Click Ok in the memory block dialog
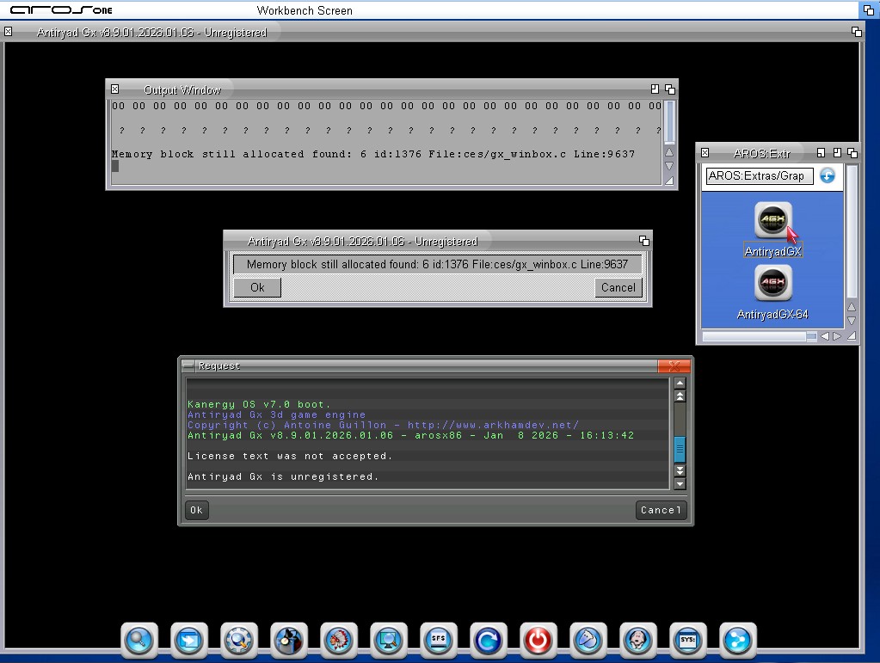880x663 pixels. [257, 288]
